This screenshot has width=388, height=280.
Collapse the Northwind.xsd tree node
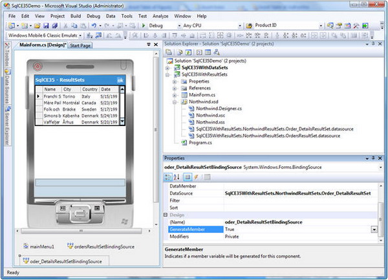pos(175,102)
